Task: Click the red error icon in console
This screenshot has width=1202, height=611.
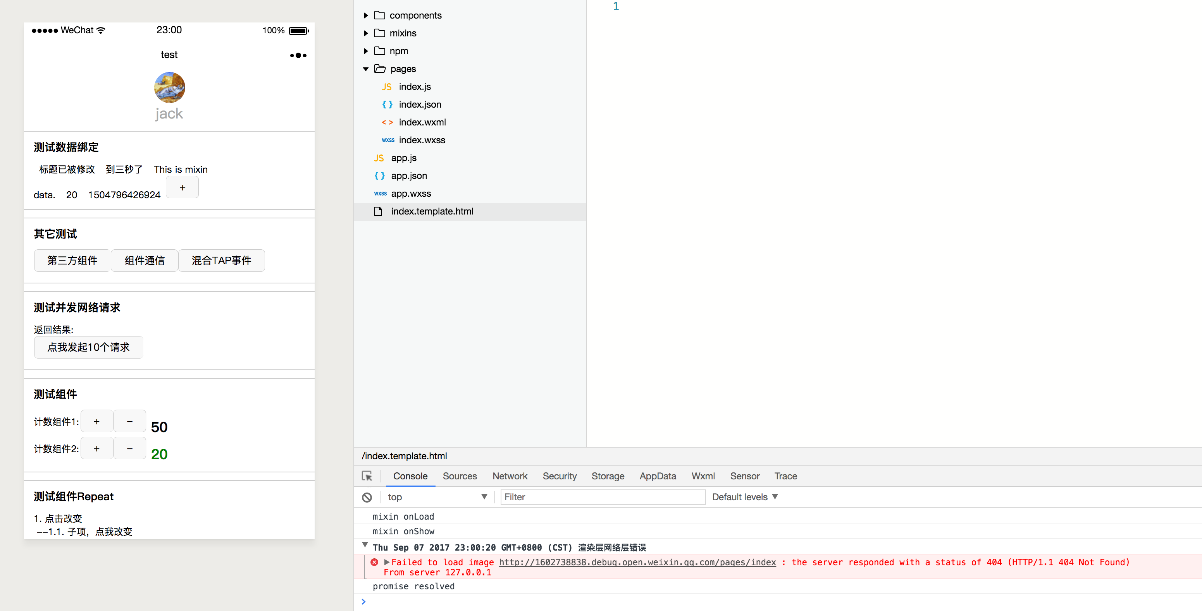Action: (374, 562)
